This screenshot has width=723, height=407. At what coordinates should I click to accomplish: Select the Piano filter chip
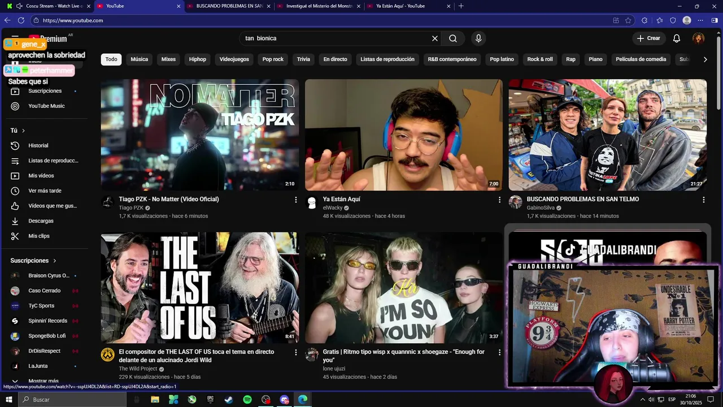pyautogui.click(x=595, y=59)
